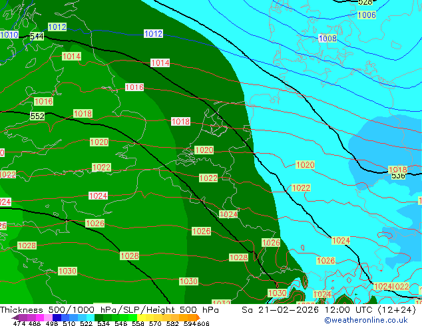The image size is (422, 326).
Task: Click the '1018' label with white background
Action: click(x=180, y=121)
